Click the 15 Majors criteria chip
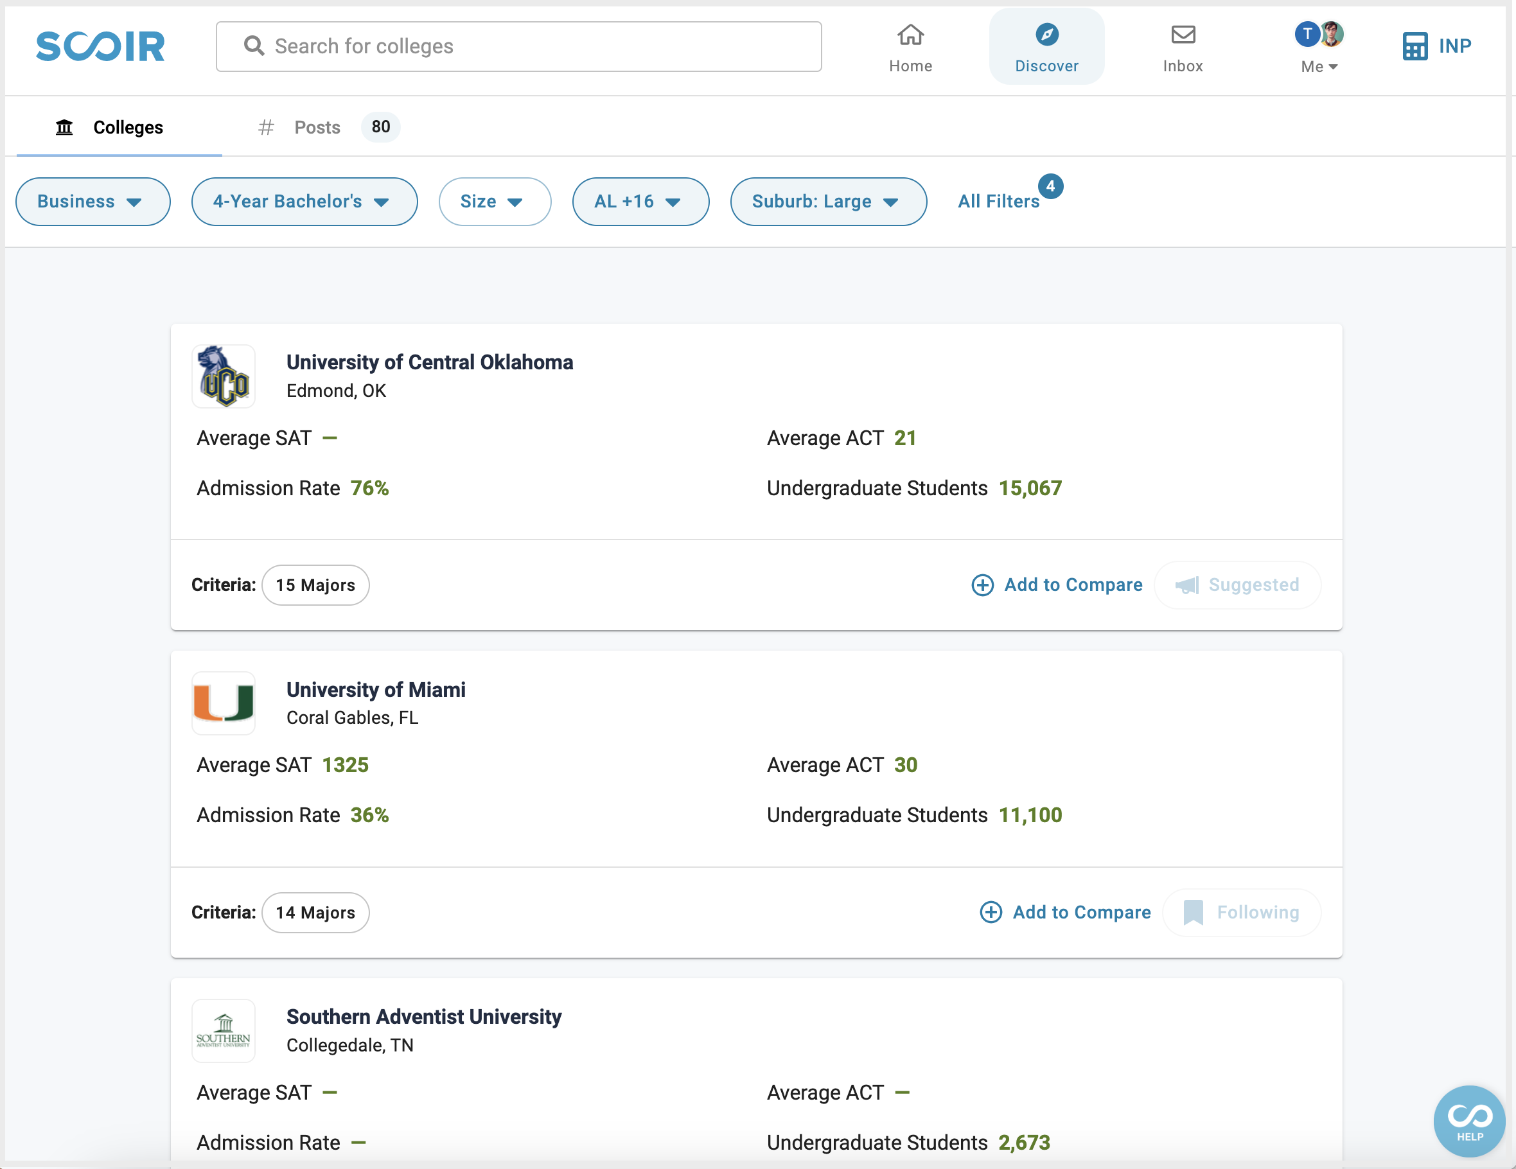Screen dimensions: 1516x1169 click(x=315, y=585)
